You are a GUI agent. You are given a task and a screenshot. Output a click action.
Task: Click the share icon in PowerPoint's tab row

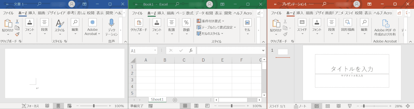coord(399,13)
